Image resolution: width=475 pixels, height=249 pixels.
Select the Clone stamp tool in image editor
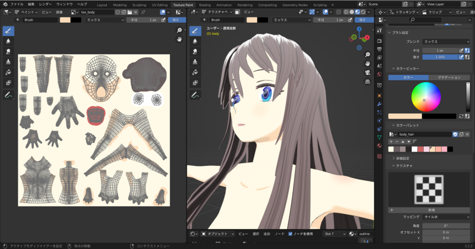click(x=8, y=62)
